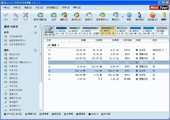Click 修改序号 in the operations list
The image size is (170, 120).
(x=15, y=110)
